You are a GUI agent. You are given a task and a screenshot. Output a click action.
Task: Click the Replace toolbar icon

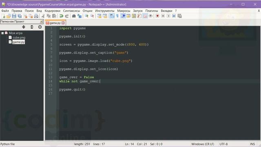click(80, 16)
